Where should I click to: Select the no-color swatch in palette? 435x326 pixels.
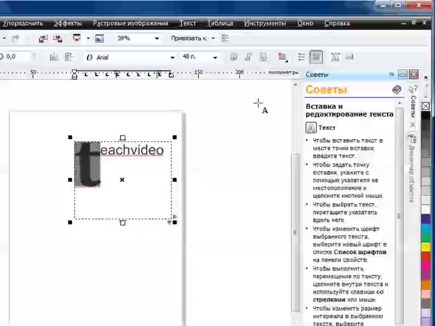click(426, 106)
